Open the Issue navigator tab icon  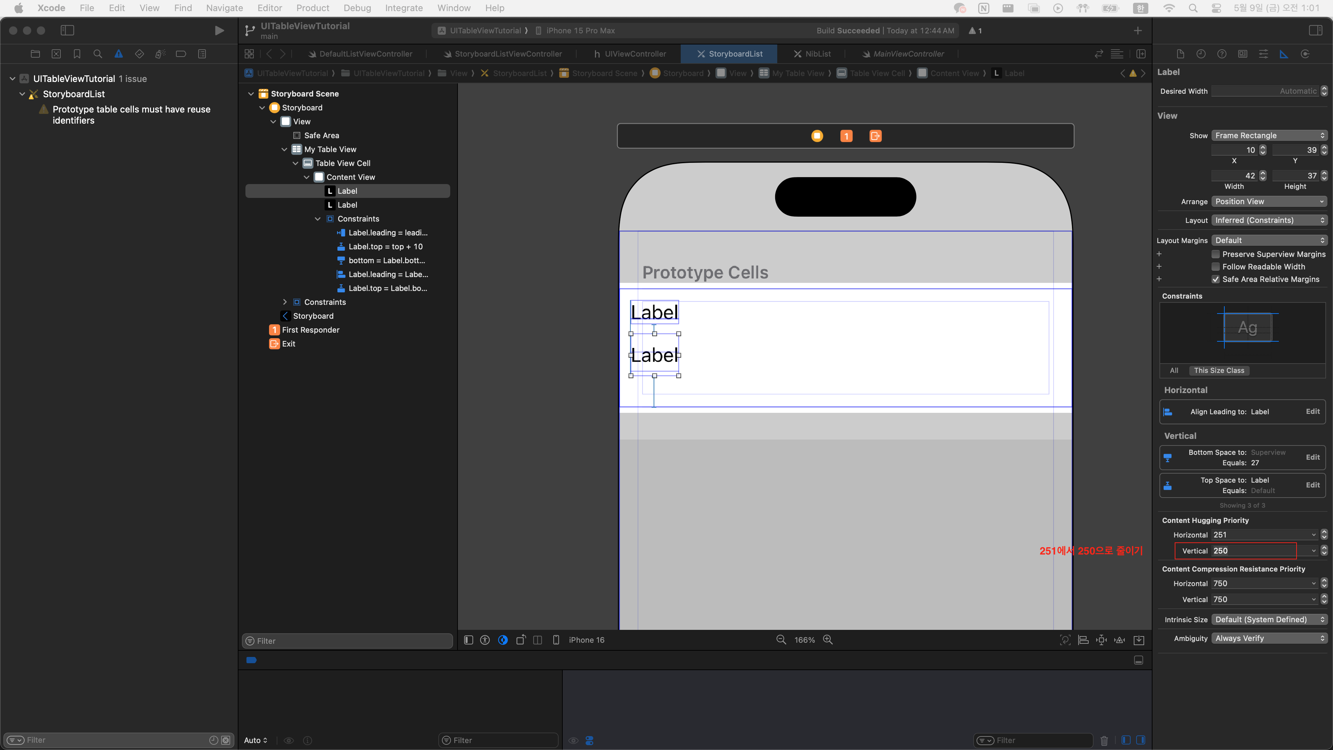pos(118,54)
